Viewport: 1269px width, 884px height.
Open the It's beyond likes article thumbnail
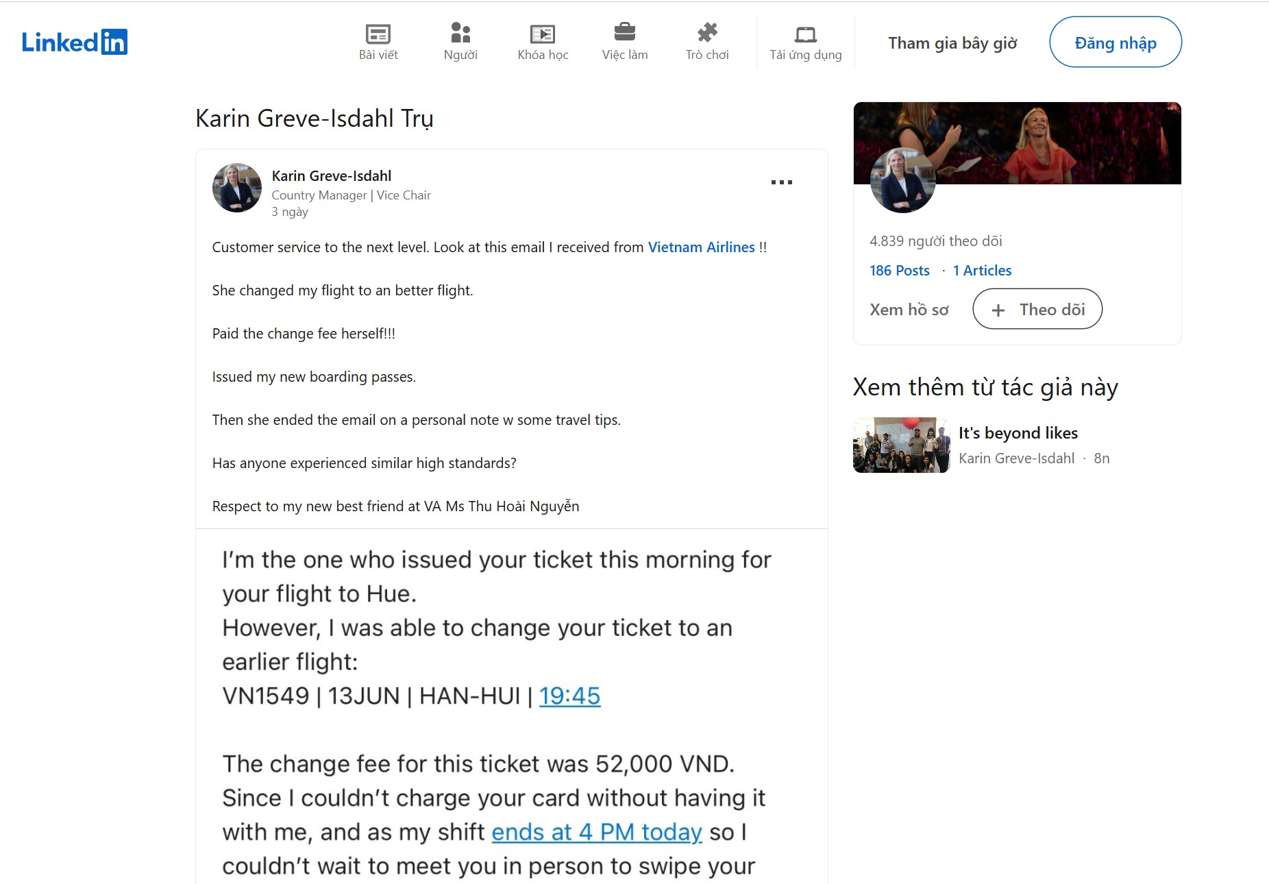tap(902, 445)
